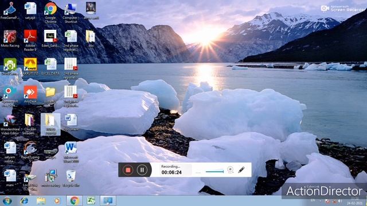
Task: Open Wondershare Video Editor shortcut
Action: click(x=10, y=124)
